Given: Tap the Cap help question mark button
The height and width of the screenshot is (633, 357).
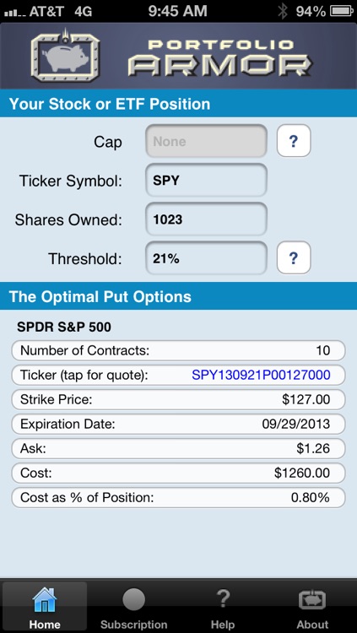Looking at the screenshot, I should click(294, 140).
